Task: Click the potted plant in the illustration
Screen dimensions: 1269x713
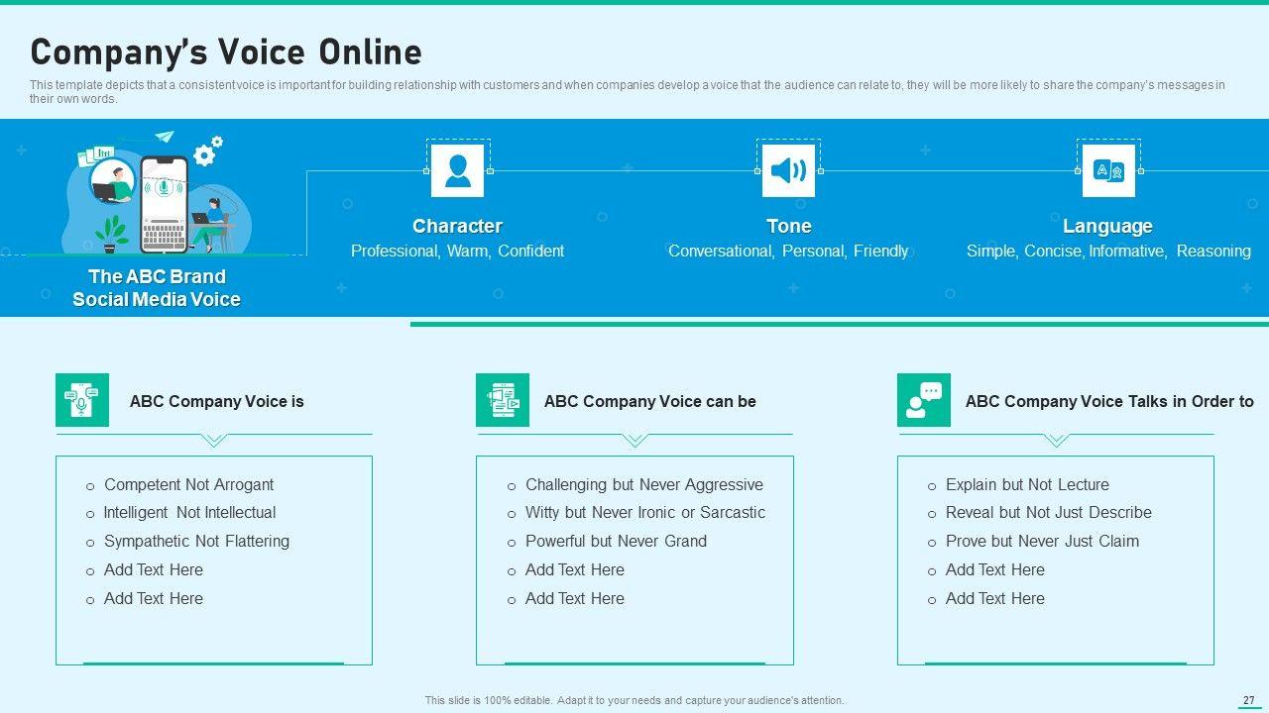Action: [x=112, y=234]
